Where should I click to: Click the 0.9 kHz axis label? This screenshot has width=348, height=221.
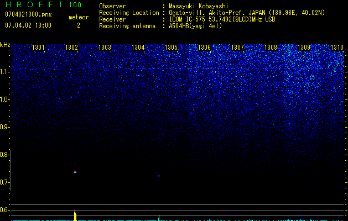(x=4, y=127)
